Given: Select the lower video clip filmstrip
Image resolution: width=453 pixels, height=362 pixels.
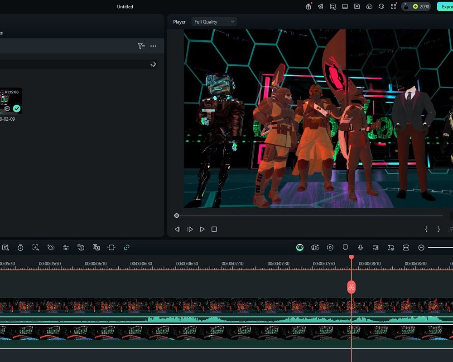Looking at the screenshot, I should click(226, 332).
